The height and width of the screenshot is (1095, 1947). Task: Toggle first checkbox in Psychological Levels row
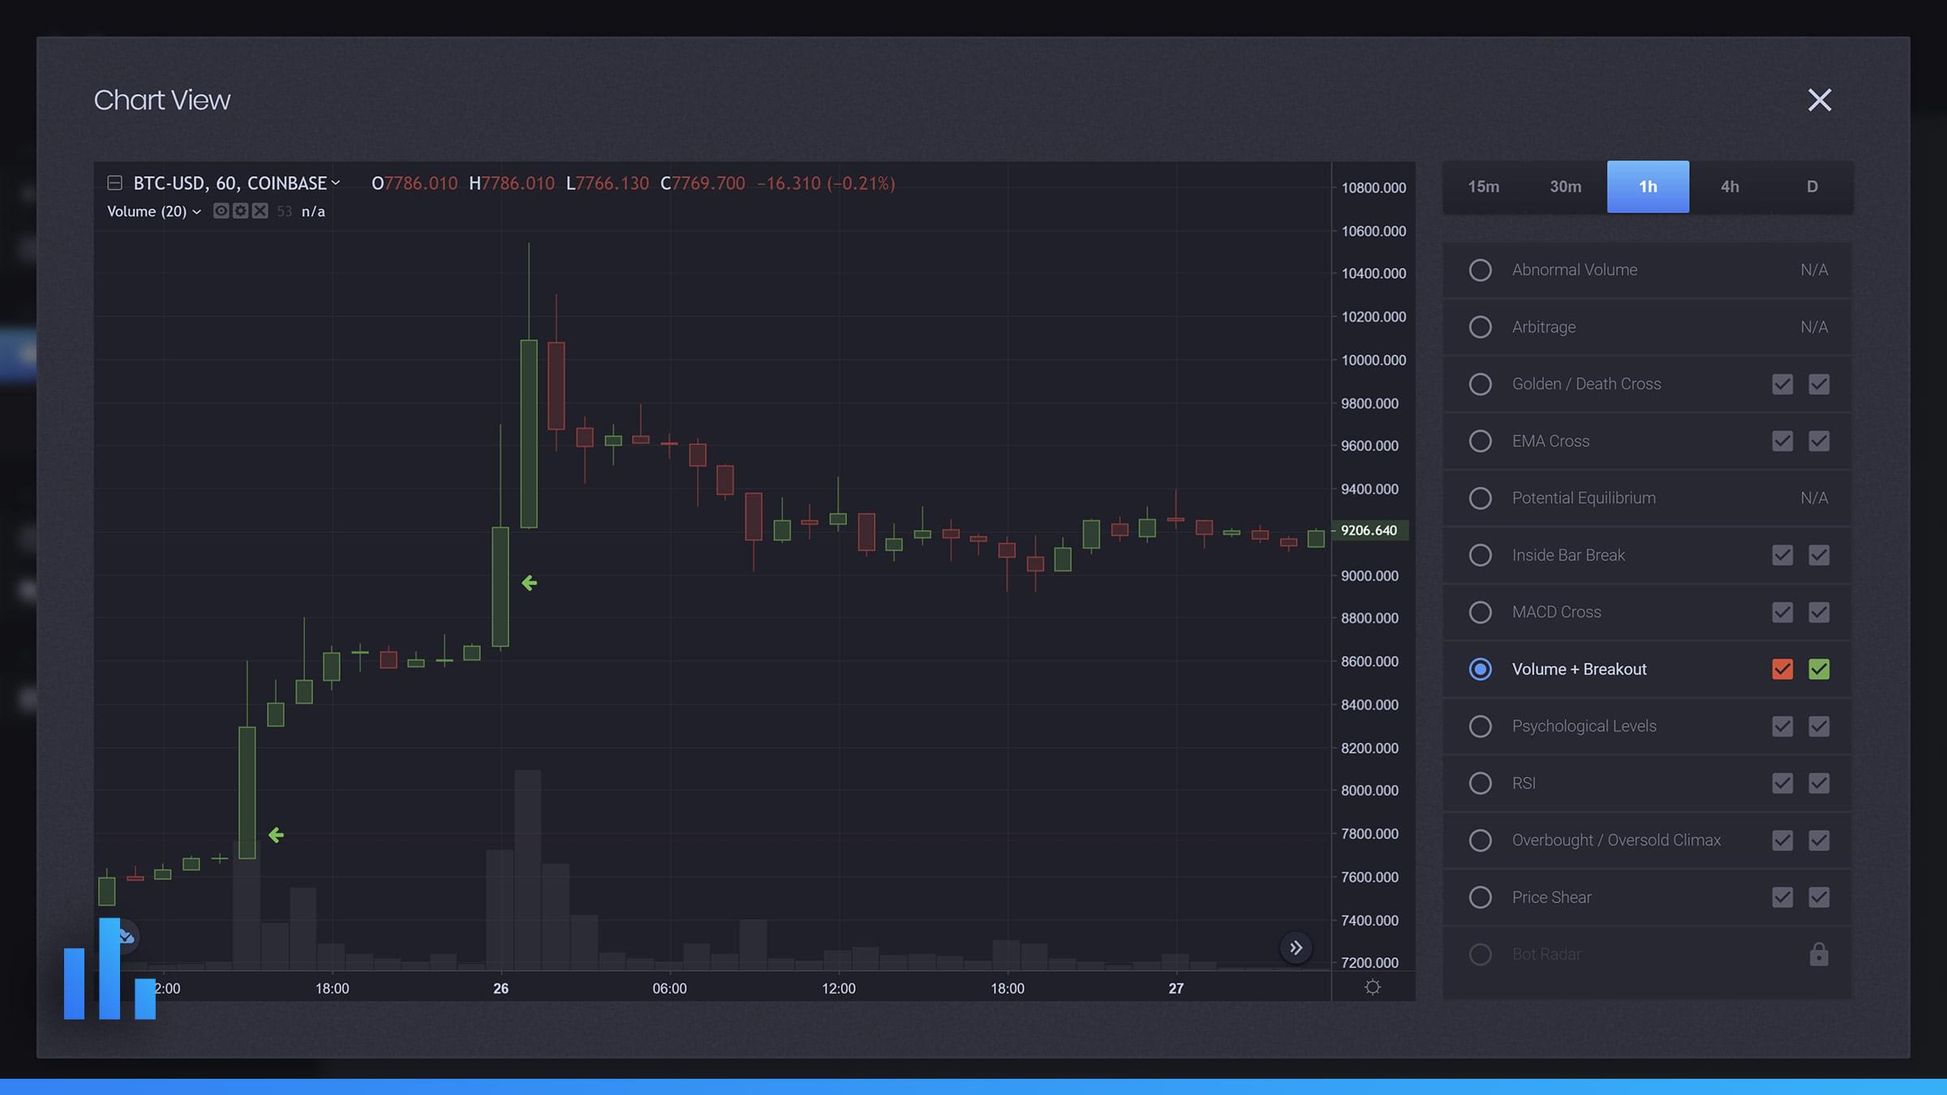(1782, 726)
